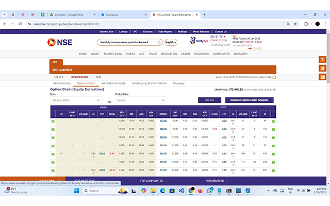This screenshot has height=206, width=330.
Task: Click strike price link 380.00
Action: [x=163, y=129]
